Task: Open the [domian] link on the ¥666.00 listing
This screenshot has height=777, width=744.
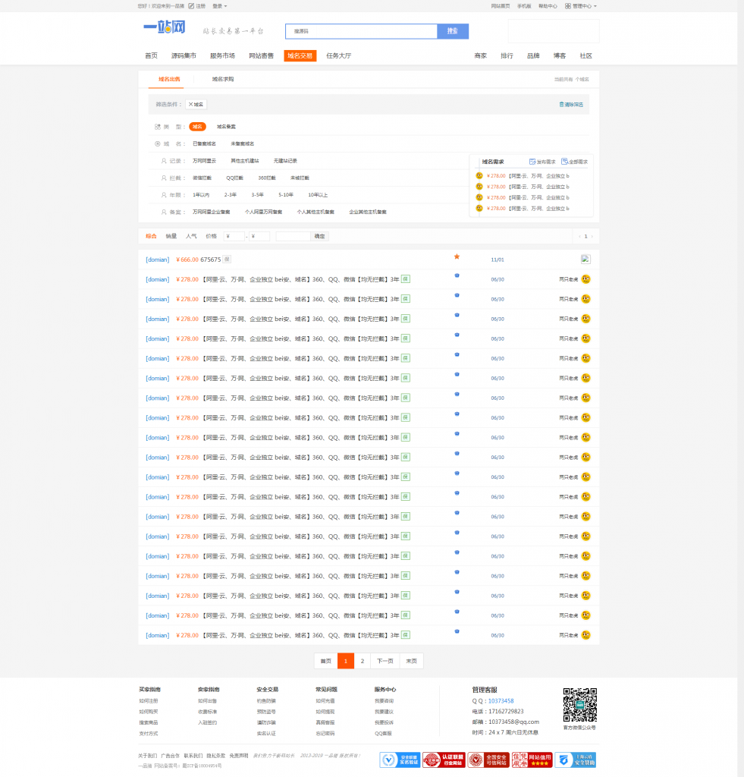Action: pyautogui.click(x=158, y=260)
